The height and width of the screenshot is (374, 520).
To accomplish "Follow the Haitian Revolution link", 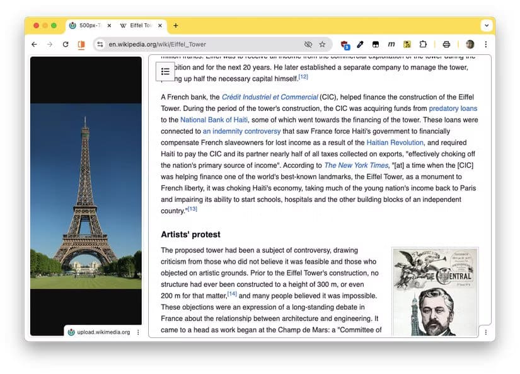I will [395, 142].
